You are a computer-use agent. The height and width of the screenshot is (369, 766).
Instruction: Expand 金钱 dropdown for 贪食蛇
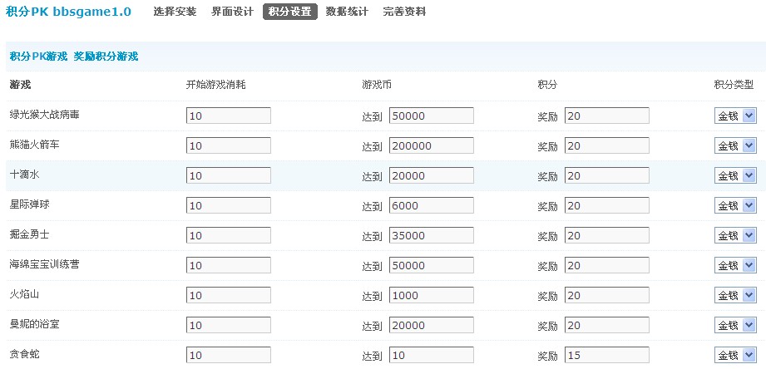click(x=735, y=356)
